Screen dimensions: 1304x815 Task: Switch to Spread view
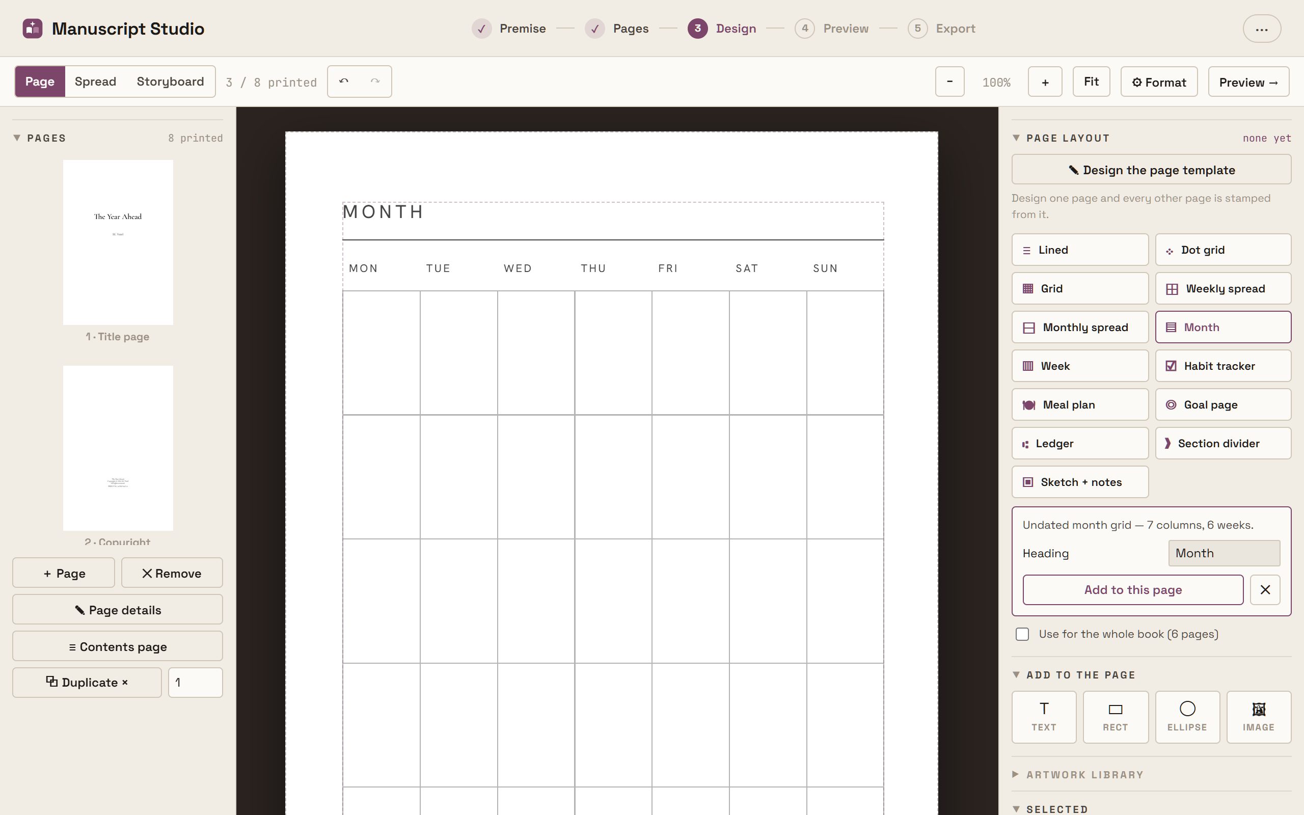95,81
